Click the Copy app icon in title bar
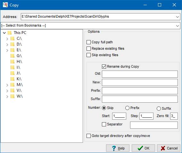Screen dimensions: 182x153 pyautogui.click(x=5, y=5)
